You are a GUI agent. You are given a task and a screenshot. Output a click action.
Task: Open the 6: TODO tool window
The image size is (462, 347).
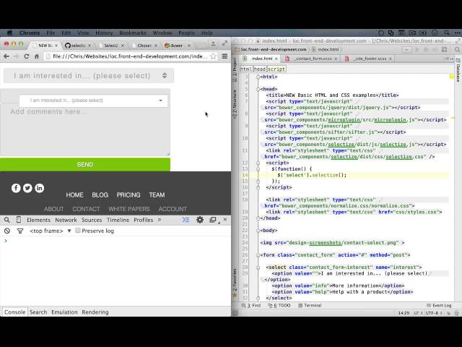(279, 305)
